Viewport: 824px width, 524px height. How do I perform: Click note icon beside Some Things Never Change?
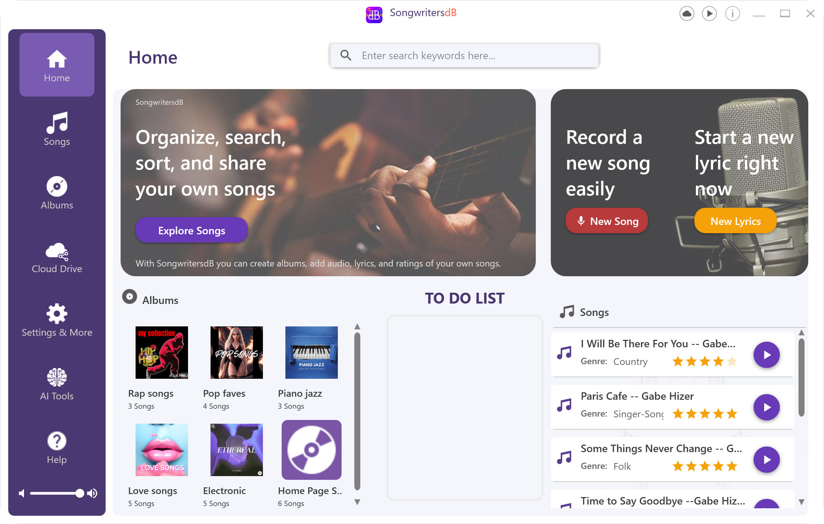tap(564, 457)
